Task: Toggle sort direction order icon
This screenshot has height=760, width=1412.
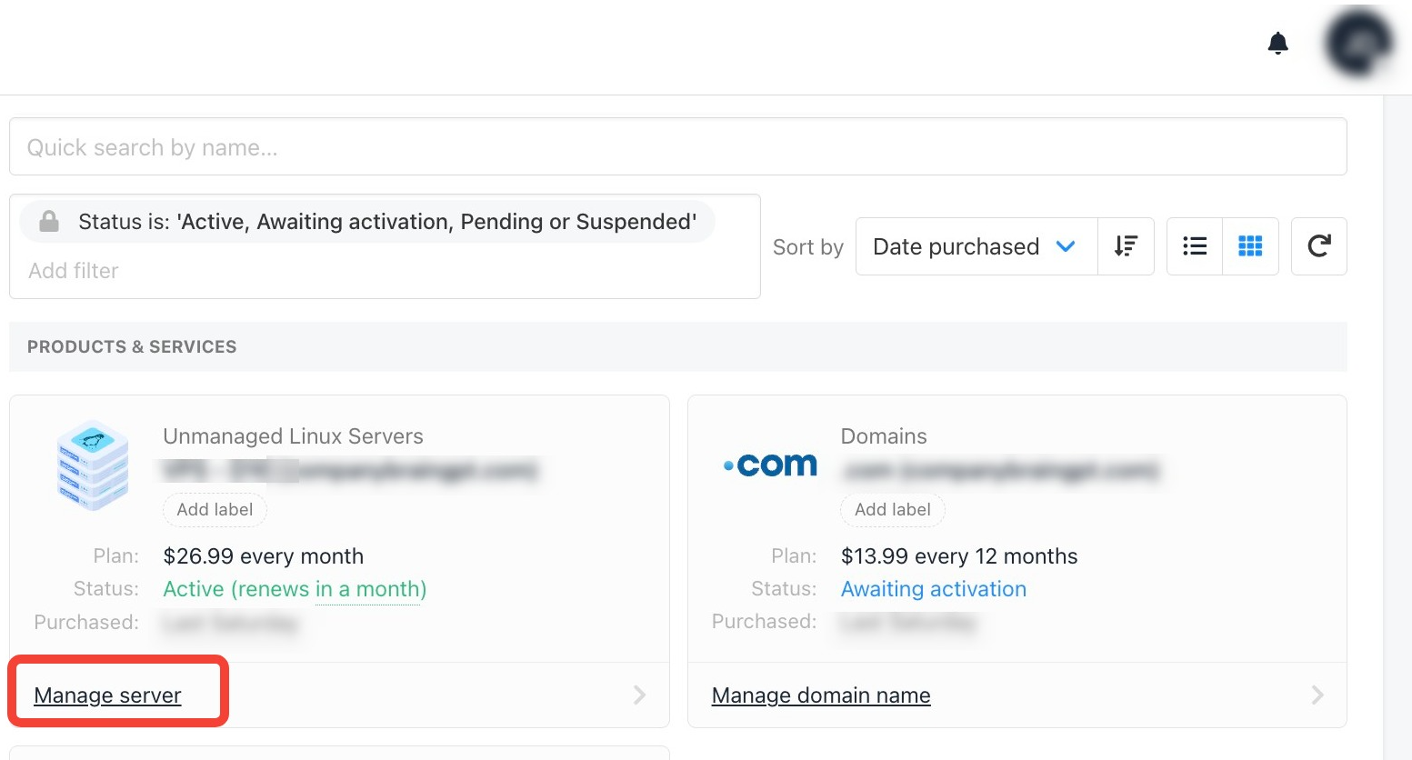Action: (1126, 246)
